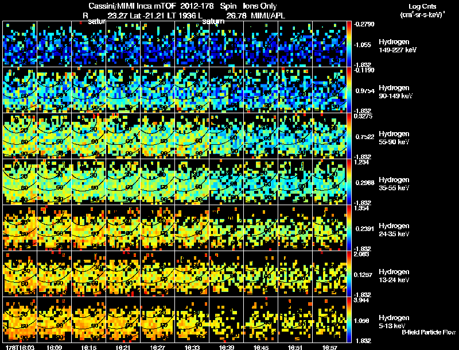Select the 149-227 keV panel at 16:03
The height and width of the screenshot is (350, 459).
[x=20, y=44]
